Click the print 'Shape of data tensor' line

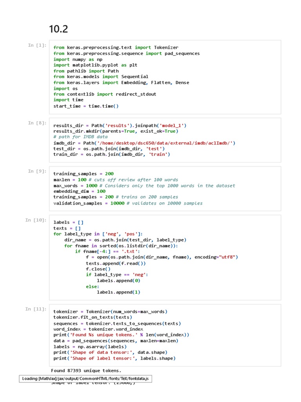[110, 352]
